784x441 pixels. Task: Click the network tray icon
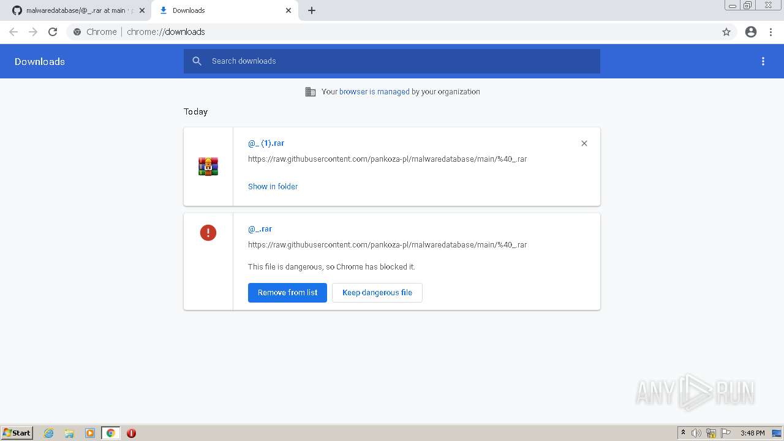(x=711, y=433)
